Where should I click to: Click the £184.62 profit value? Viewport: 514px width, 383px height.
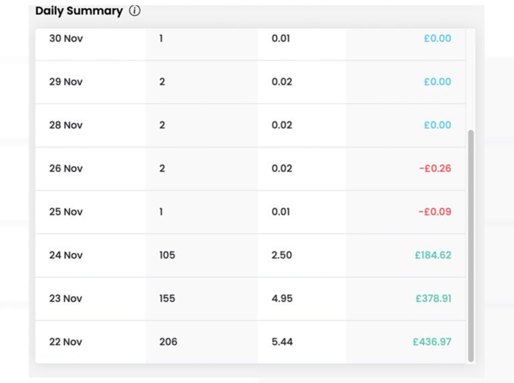(x=433, y=255)
